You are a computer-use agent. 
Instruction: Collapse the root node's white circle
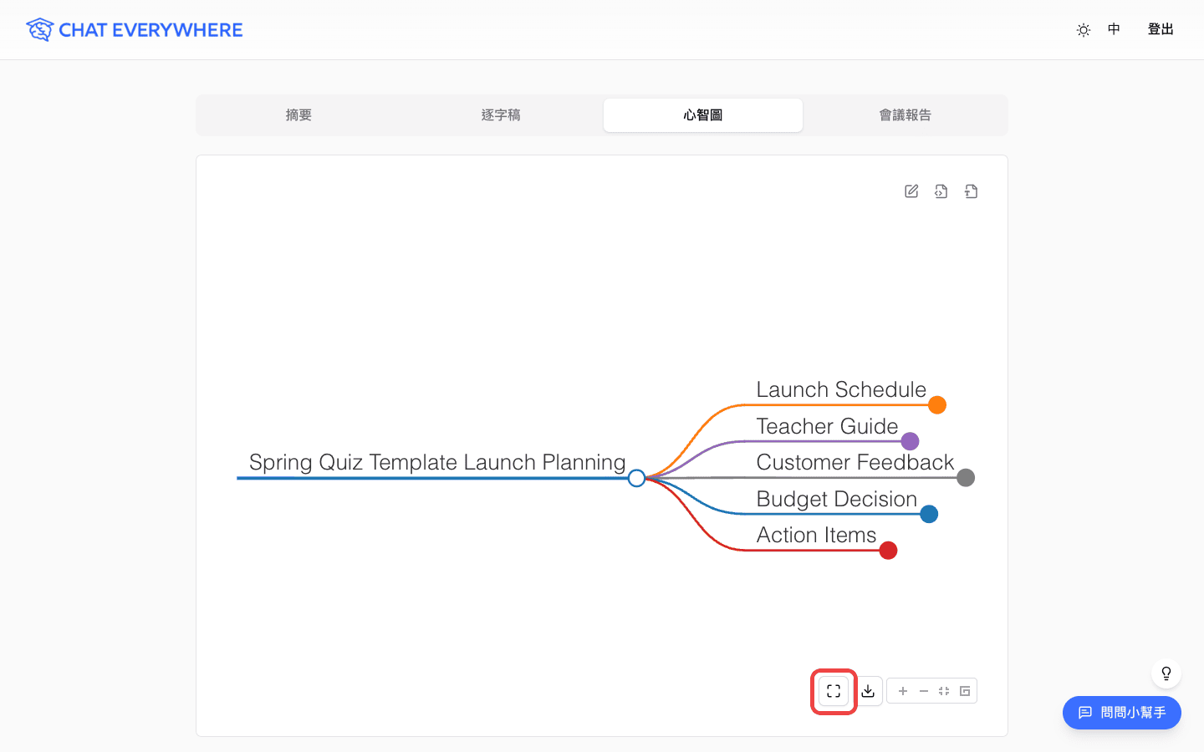point(636,478)
